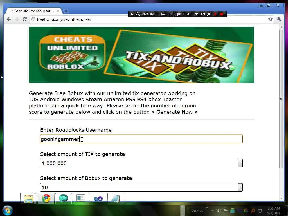
Task: Click the page scrollbar up arrow
Action: (281, 27)
